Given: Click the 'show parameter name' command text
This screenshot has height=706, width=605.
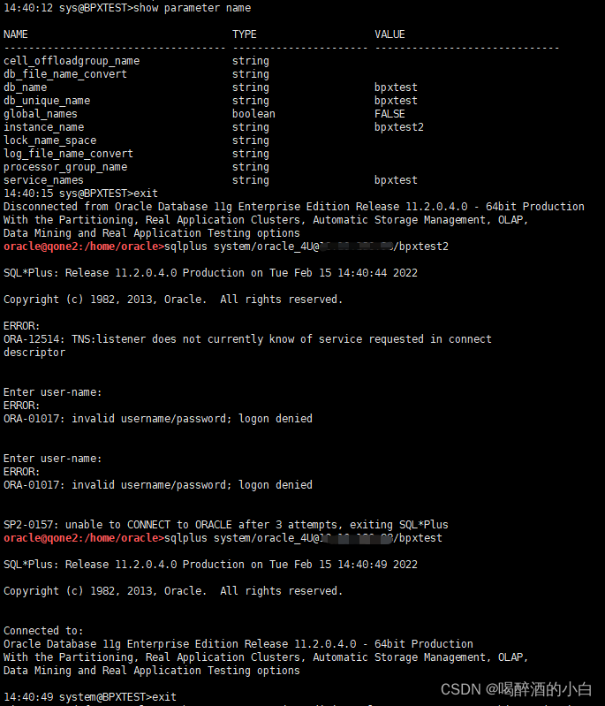Looking at the screenshot, I should [x=195, y=8].
